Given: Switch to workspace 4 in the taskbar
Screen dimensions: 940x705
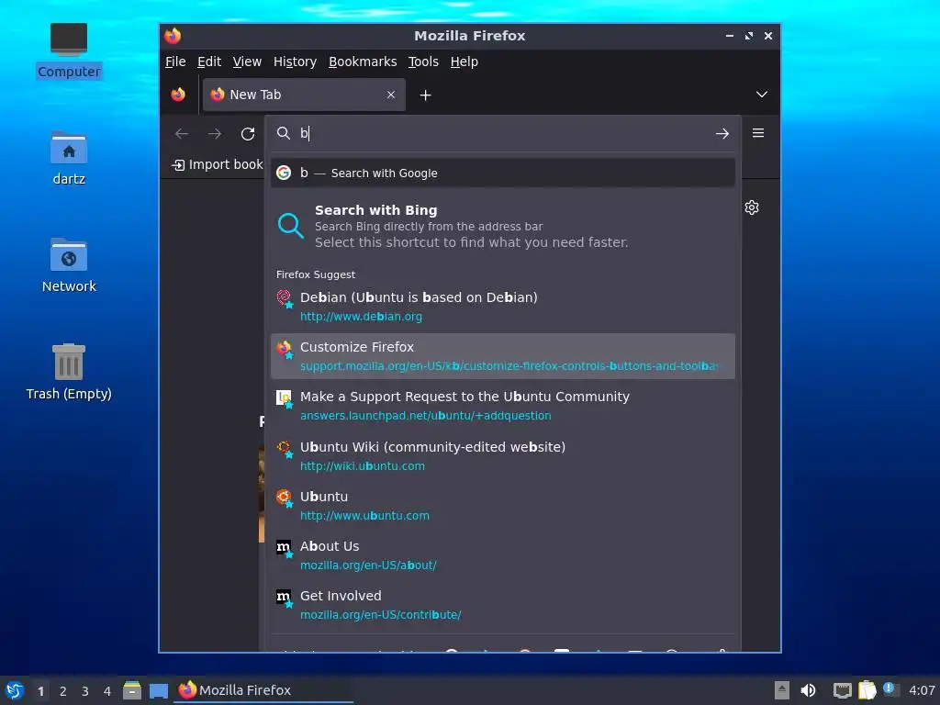Looking at the screenshot, I should click(107, 690).
